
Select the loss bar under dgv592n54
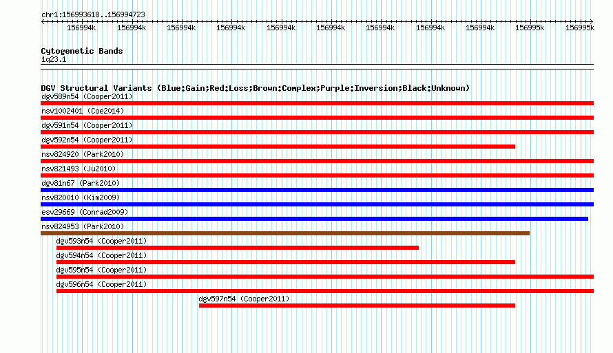tap(278, 147)
